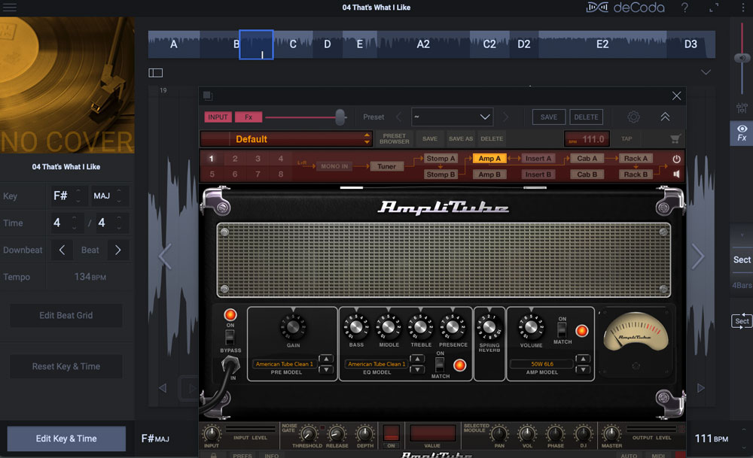This screenshot has width=753, height=458.
Task: Click the AmpliTube VU meter
Action: 636,332
